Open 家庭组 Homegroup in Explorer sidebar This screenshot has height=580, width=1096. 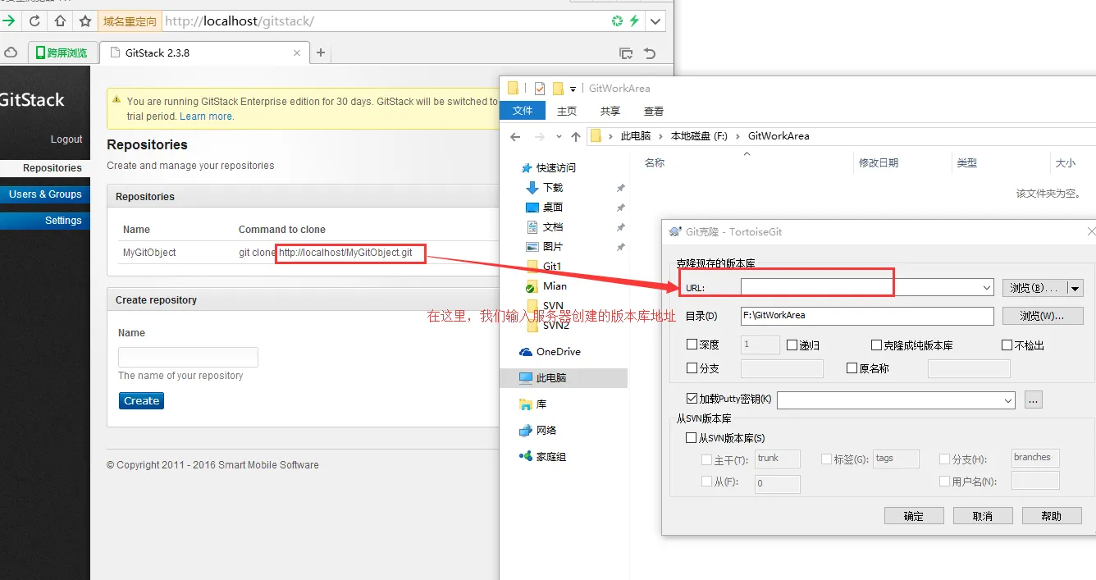[x=550, y=456]
